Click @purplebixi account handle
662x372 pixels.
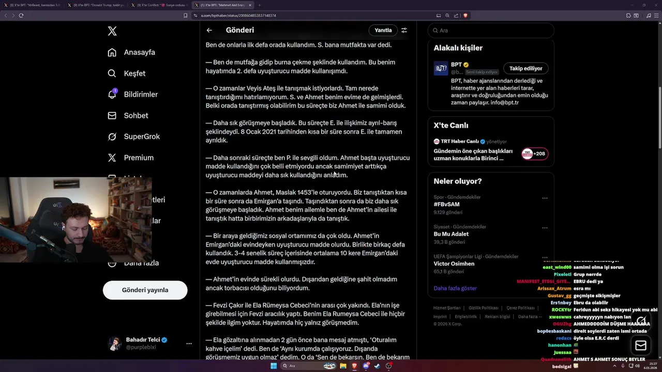pos(141,347)
